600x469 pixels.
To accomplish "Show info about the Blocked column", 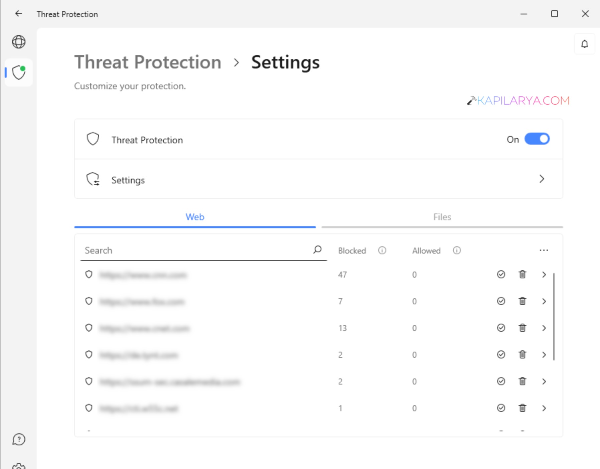I will (382, 250).
